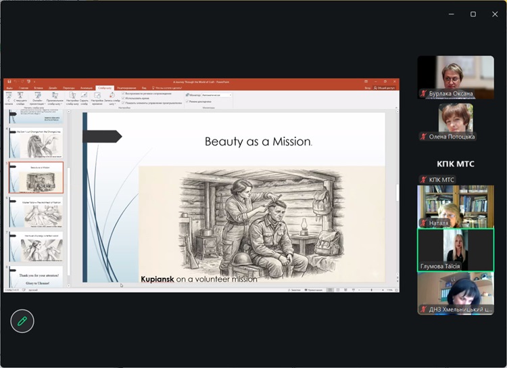Click the Save icon in PowerPoint title bar
507x368 pixels.
[x=9, y=82]
